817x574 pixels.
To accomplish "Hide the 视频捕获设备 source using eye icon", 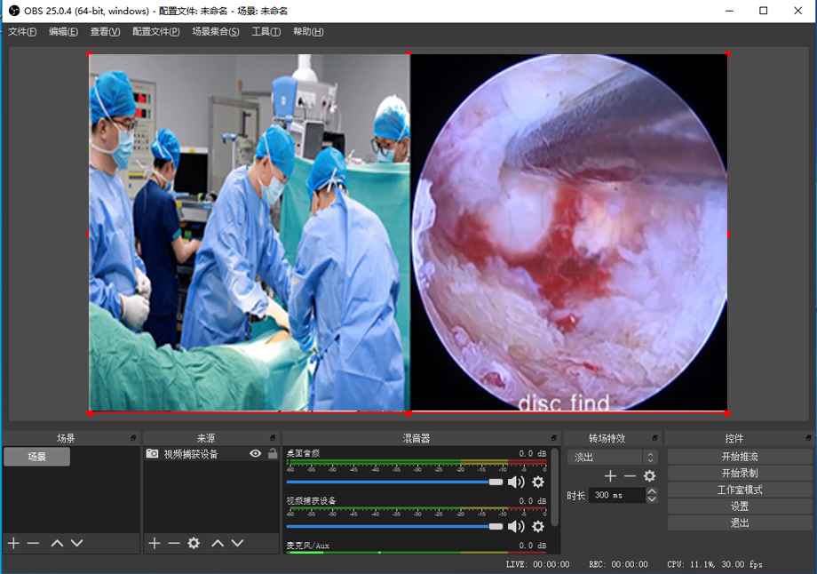I will coord(256,454).
